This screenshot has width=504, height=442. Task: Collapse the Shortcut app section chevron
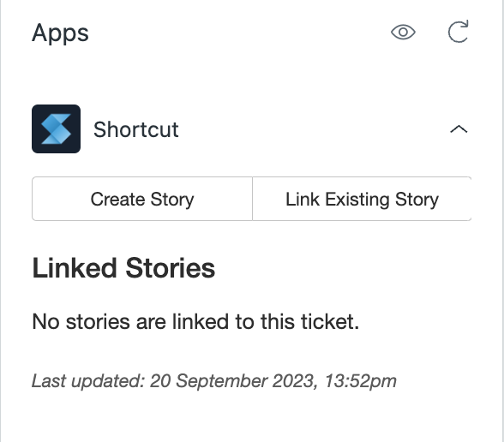click(459, 129)
